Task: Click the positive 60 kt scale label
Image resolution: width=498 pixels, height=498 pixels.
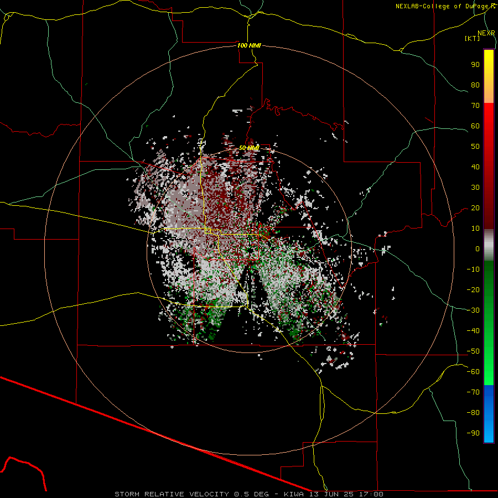Action: [x=475, y=126]
